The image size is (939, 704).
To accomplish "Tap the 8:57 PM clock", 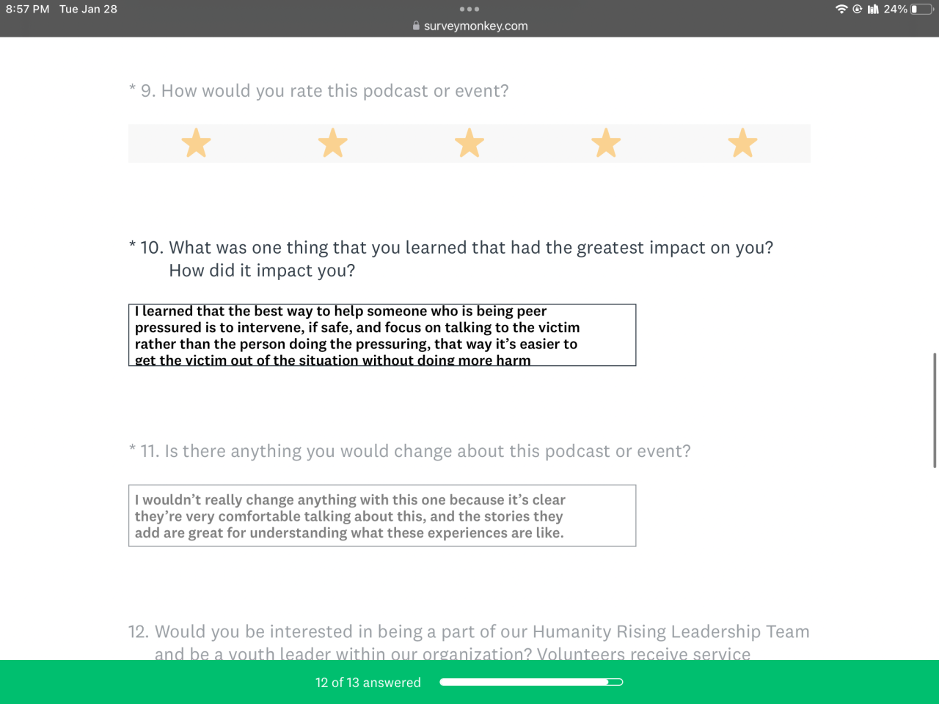I will (x=28, y=10).
